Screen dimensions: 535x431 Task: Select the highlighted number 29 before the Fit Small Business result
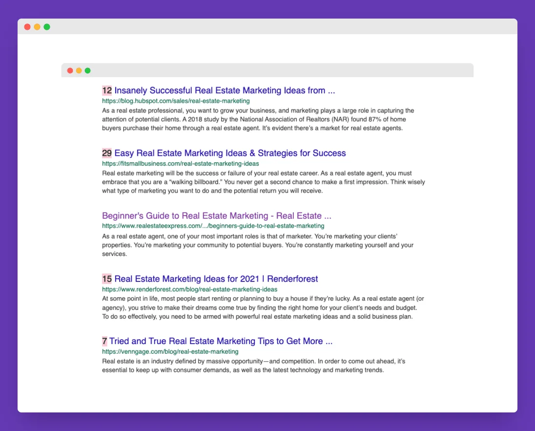point(106,153)
